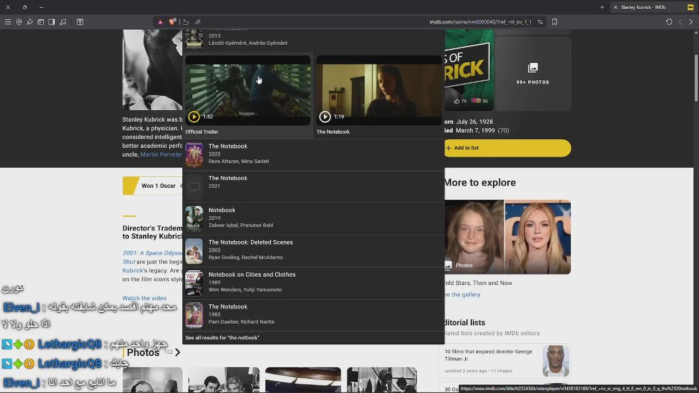Open the George Tillman Jr. list thumbnail
Image resolution: width=699 pixels, height=393 pixels.
click(x=556, y=360)
